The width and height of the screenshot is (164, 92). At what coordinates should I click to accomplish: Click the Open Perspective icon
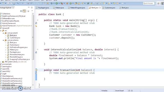click(158, 3)
